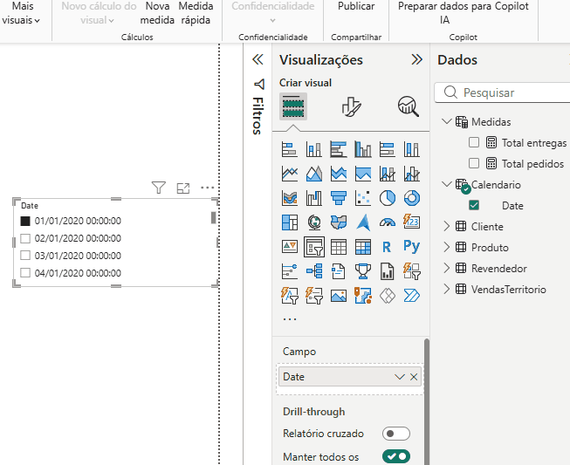Expand the VendasTerritorio table
The height and width of the screenshot is (465, 570).
(x=447, y=289)
